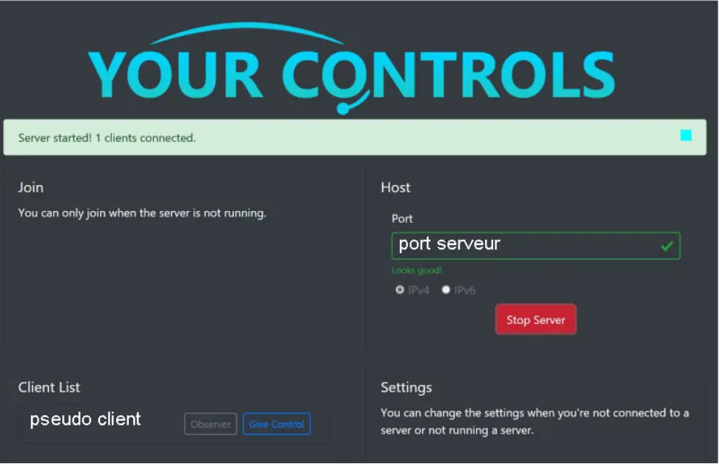
Task: Give Control to pseudo client
Action: click(x=276, y=424)
